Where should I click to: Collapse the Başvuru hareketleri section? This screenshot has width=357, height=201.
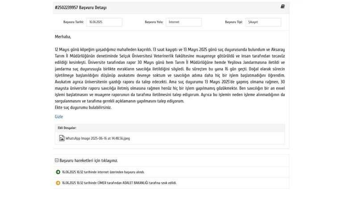point(57,160)
